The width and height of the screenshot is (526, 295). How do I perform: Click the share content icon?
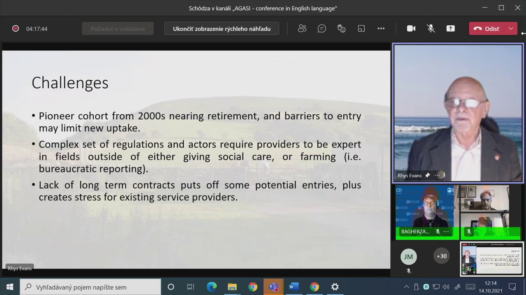click(451, 28)
